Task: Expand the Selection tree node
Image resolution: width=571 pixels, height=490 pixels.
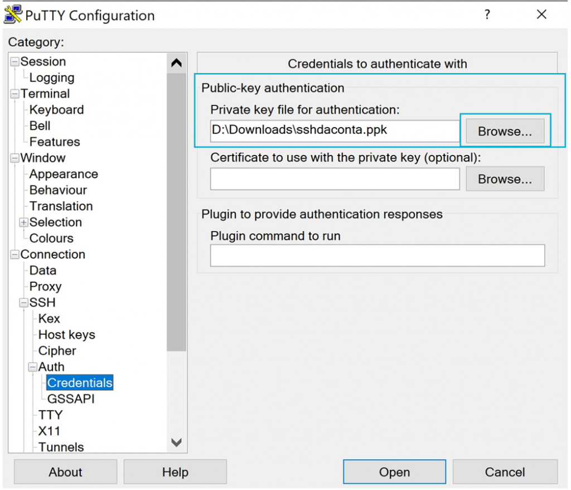Action: pos(23,222)
